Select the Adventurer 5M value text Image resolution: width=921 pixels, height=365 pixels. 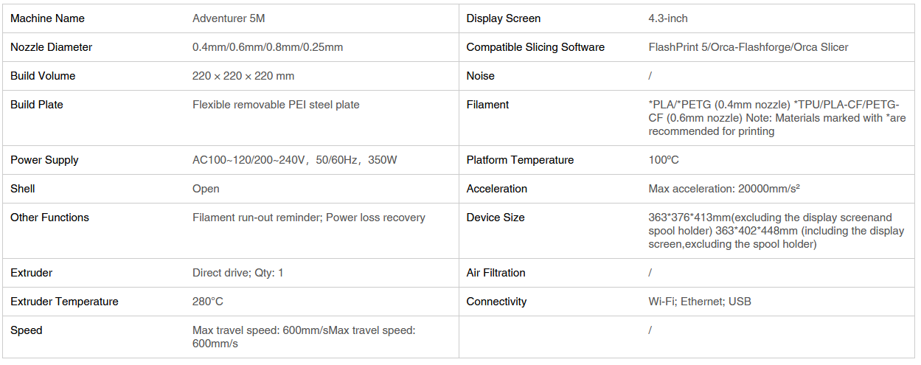[x=228, y=18]
